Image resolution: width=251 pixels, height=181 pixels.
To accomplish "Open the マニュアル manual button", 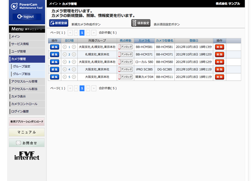I will click(26, 133).
